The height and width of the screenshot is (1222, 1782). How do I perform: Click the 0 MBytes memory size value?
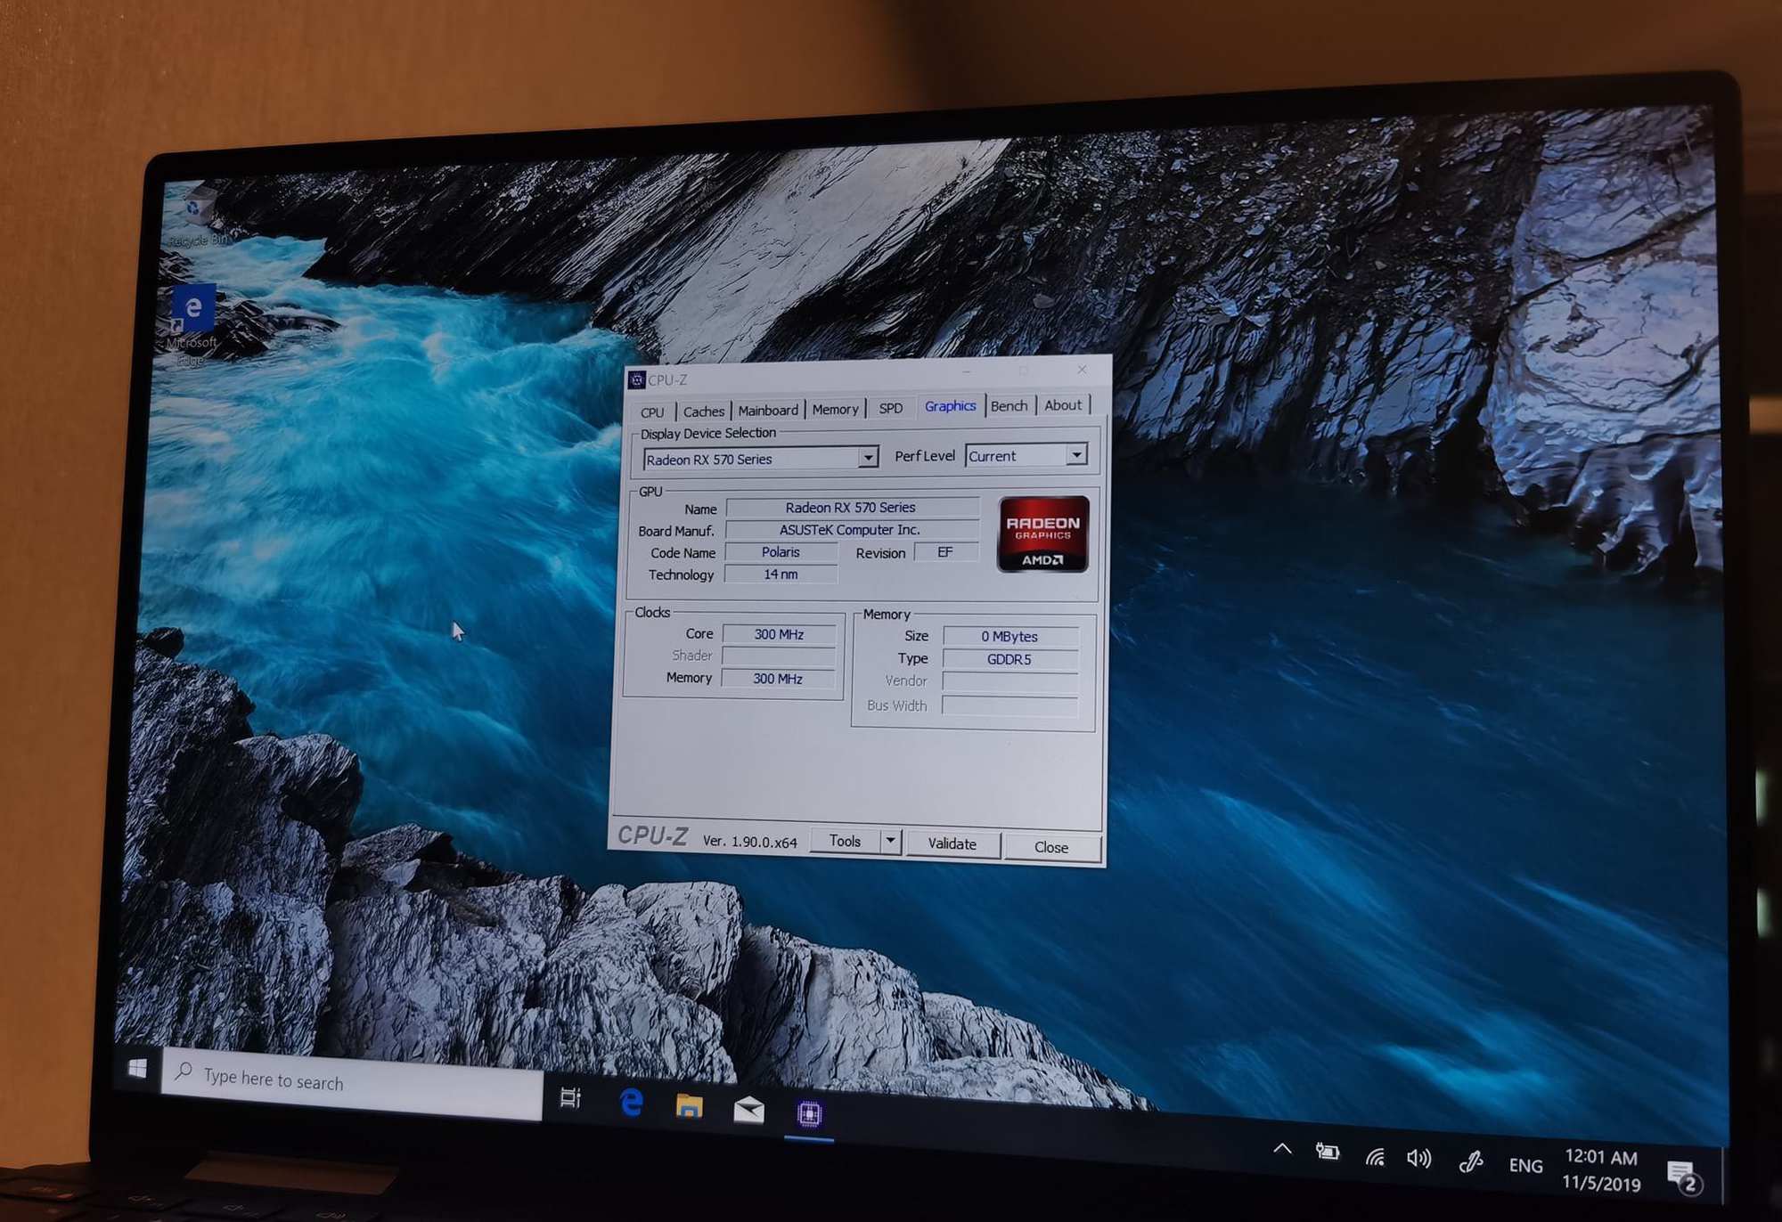click(1010, 637)
